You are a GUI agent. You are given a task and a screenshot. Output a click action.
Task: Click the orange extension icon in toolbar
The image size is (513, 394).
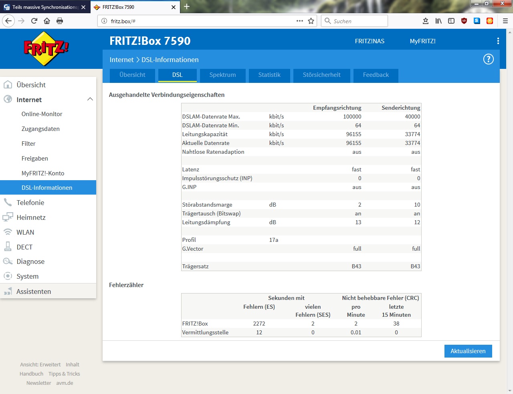pos(490,21)
